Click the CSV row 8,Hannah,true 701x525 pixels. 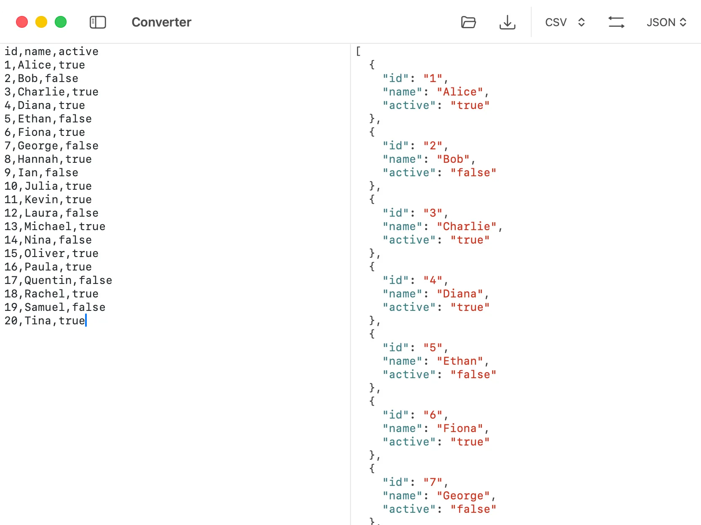pos(48,159)
